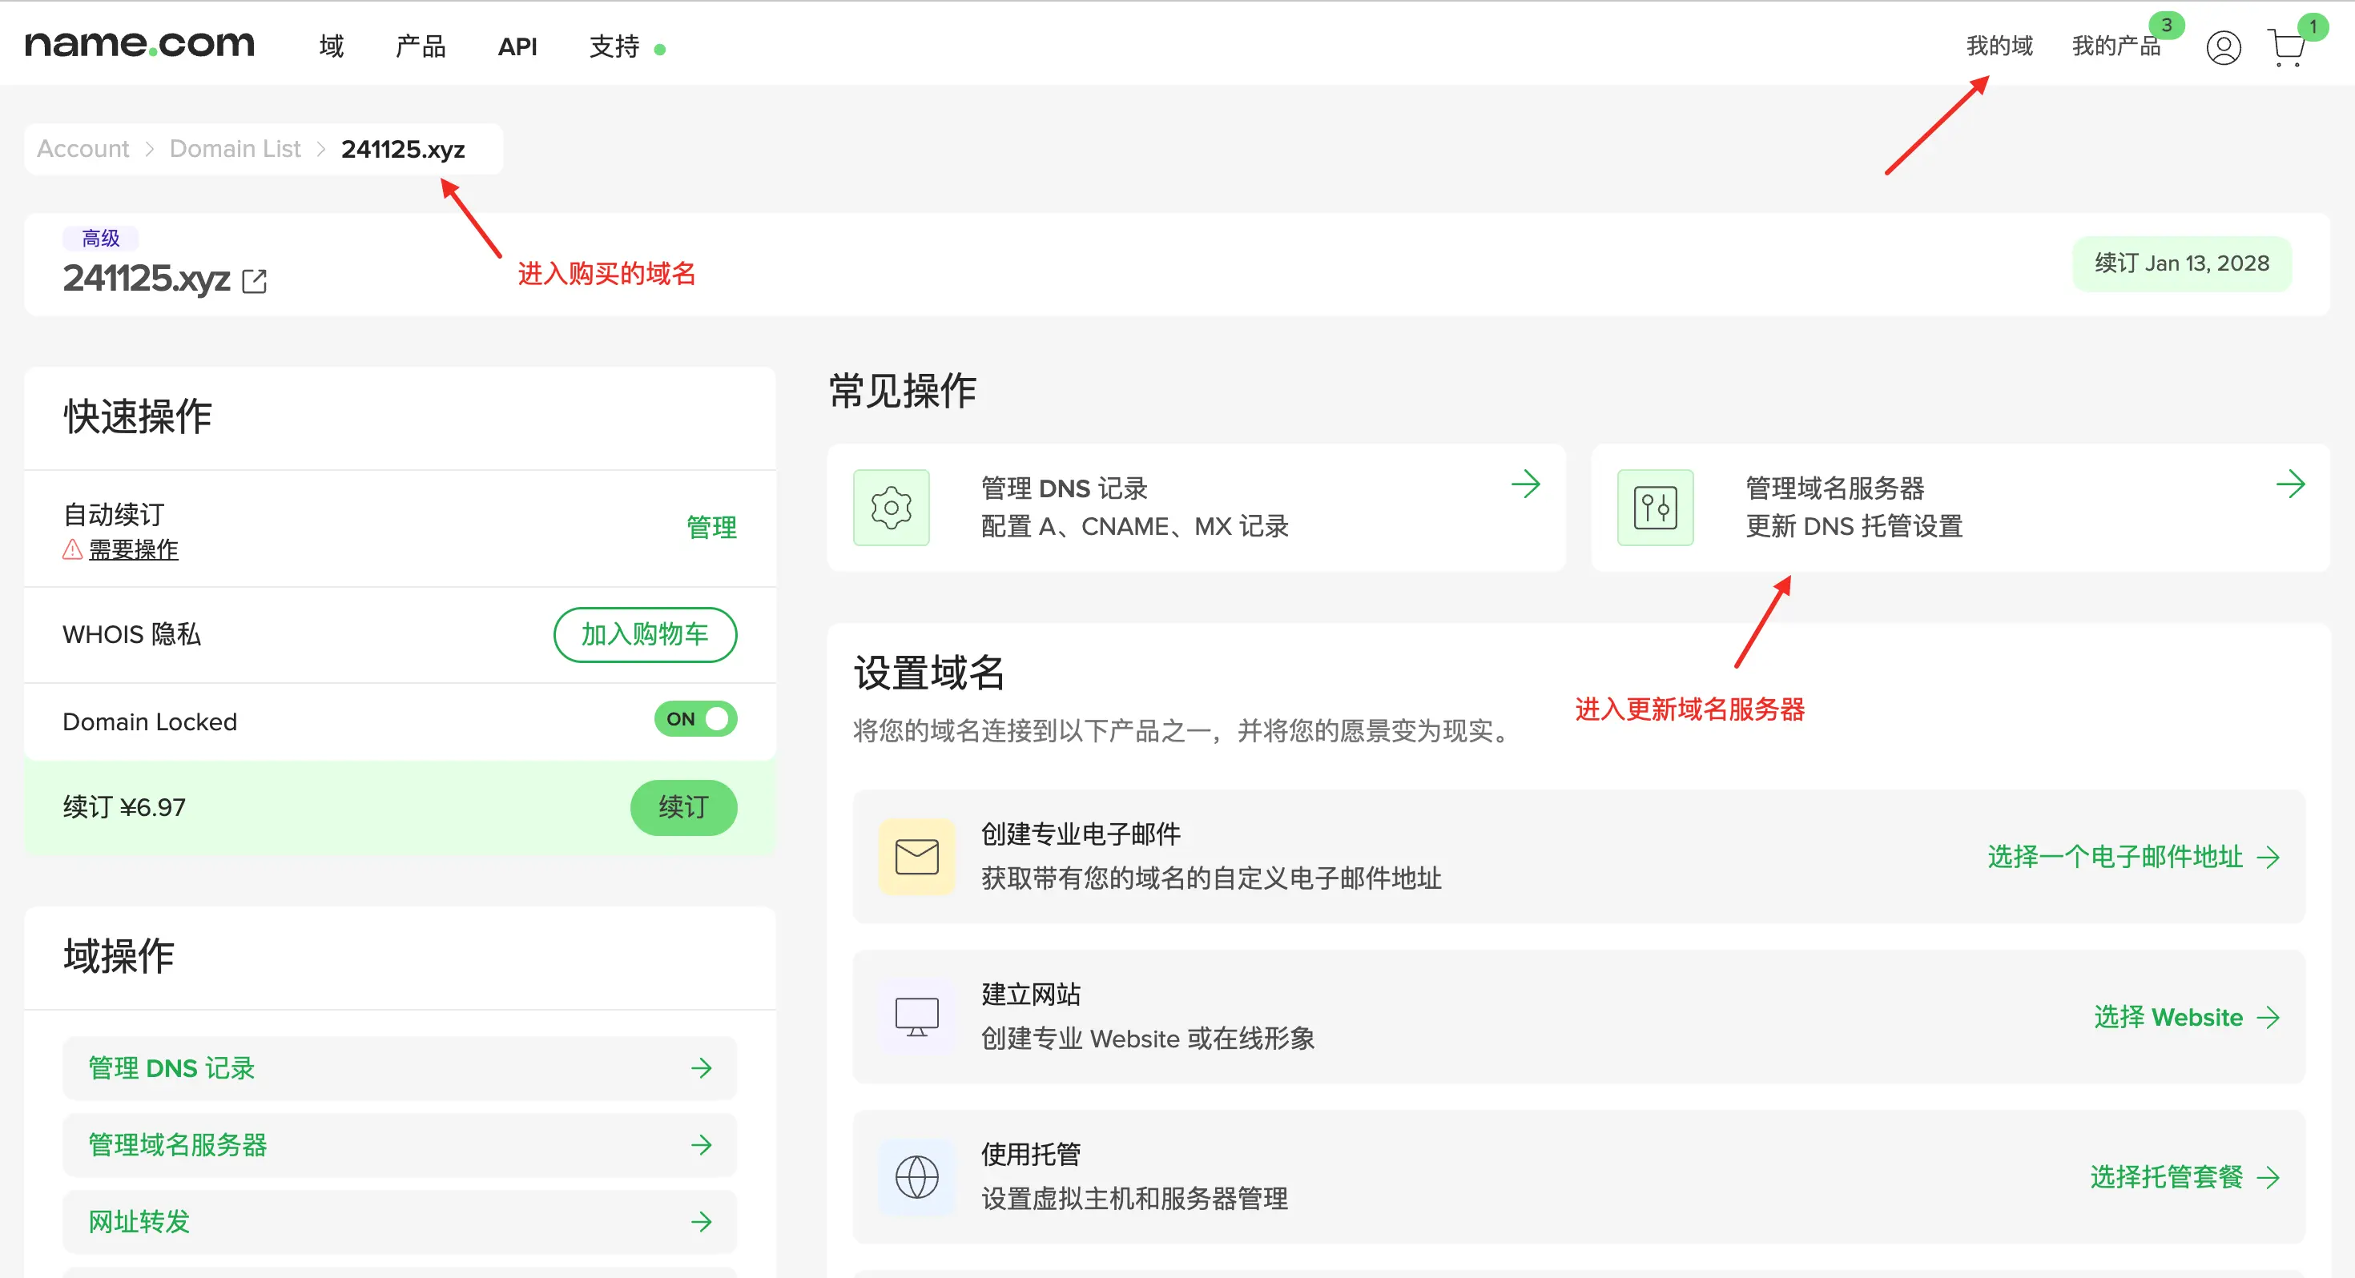
Task: Expand the 管理域名服务器 card arrow
Action: tap(2289, 484)
